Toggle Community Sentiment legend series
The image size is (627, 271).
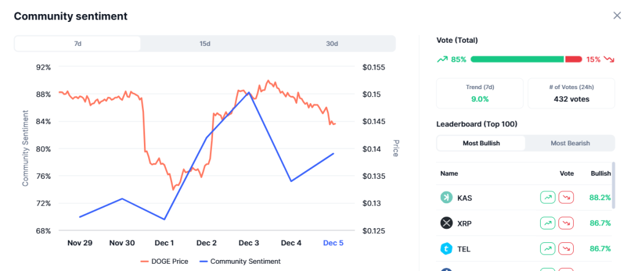(x=240, y=261)
